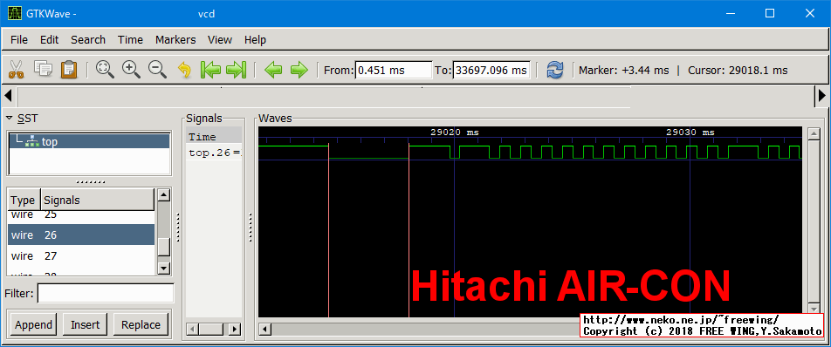The width and height of the screenshot is (831, 347).
Task: Click the Append button
Action: tap(34, 324)
